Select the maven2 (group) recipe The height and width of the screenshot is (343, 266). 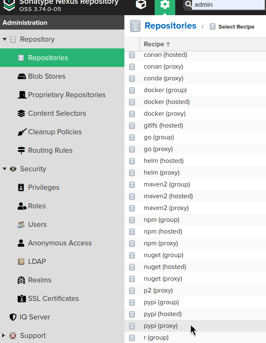[195, 184]
